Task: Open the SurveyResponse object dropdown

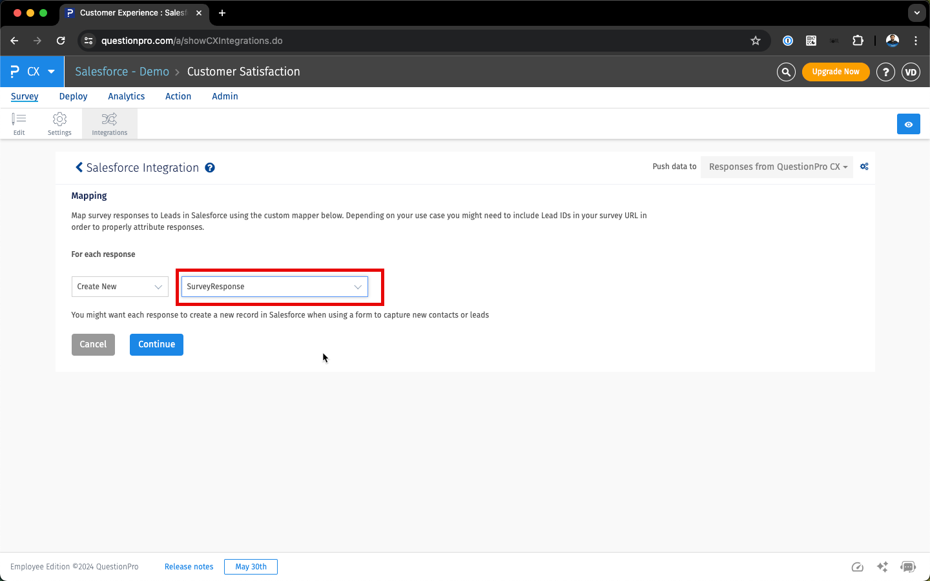Action: 274,287
